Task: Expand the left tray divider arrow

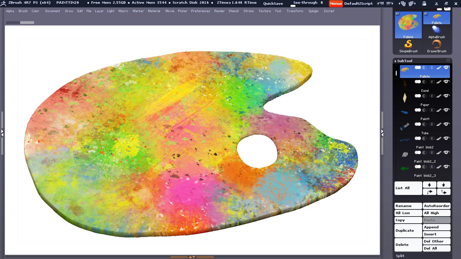Action: [x=2, y=133]
